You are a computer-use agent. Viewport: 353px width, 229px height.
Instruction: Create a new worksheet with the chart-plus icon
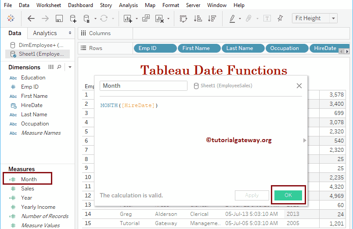click(x=128, y=18)
